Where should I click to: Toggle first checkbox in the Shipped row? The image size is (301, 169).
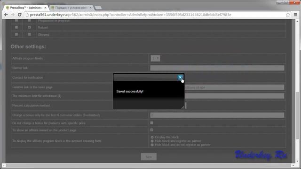[x=16, y=34]
